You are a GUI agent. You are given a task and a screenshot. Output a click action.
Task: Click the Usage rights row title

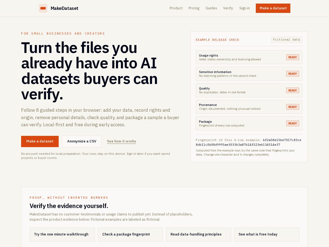point(209,55)
